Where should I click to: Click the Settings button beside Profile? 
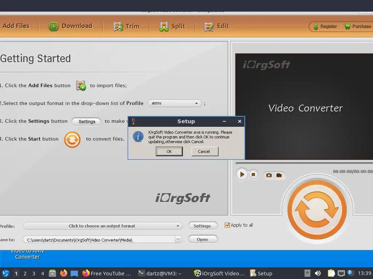203,226
